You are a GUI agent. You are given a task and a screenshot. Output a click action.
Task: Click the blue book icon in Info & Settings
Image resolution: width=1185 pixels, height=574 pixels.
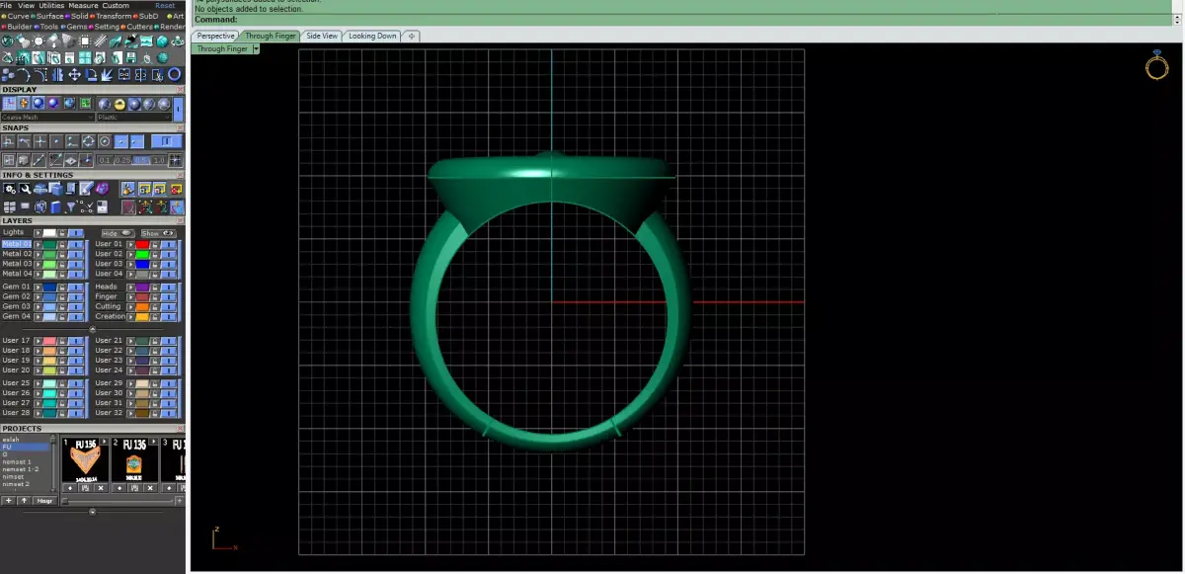(x=55, y=206)
